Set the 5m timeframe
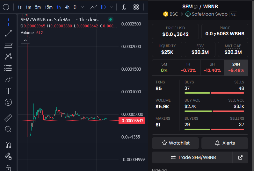254x171 pixels. (38, 7)
